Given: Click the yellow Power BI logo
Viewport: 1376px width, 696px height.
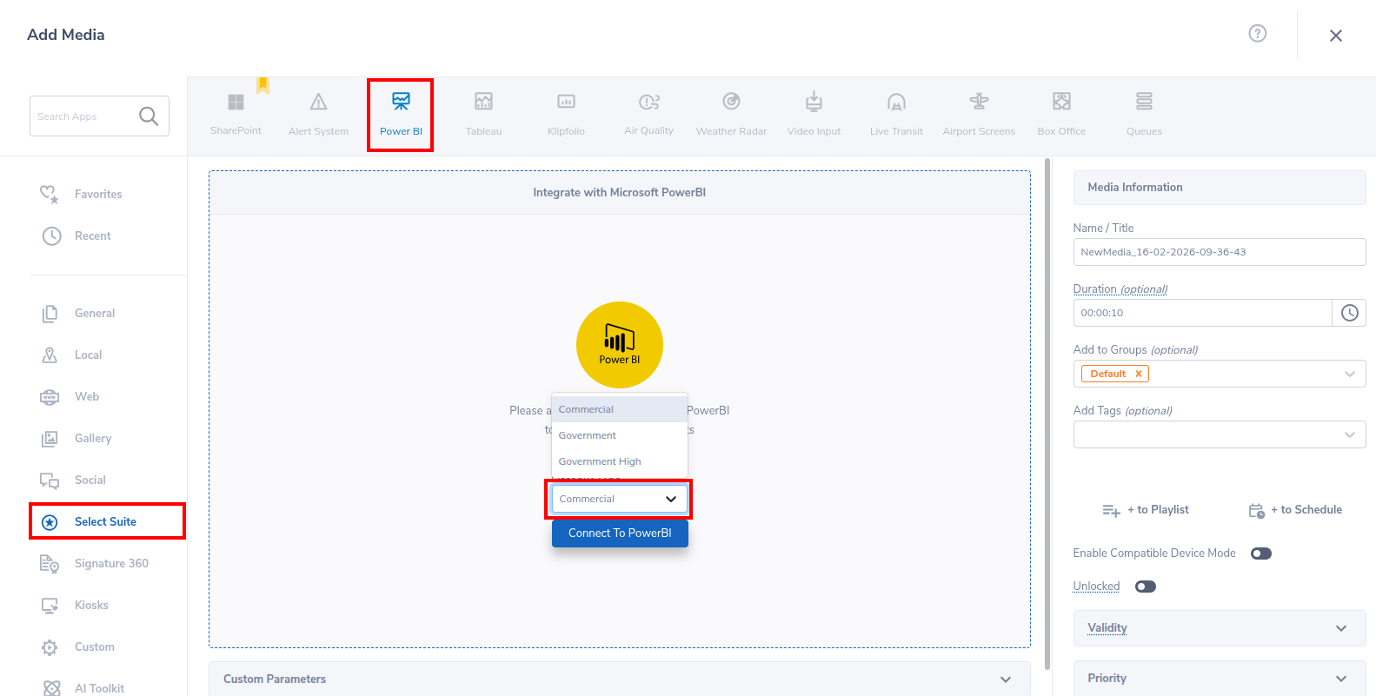Looking at the screenshot, I should [620, 345].
